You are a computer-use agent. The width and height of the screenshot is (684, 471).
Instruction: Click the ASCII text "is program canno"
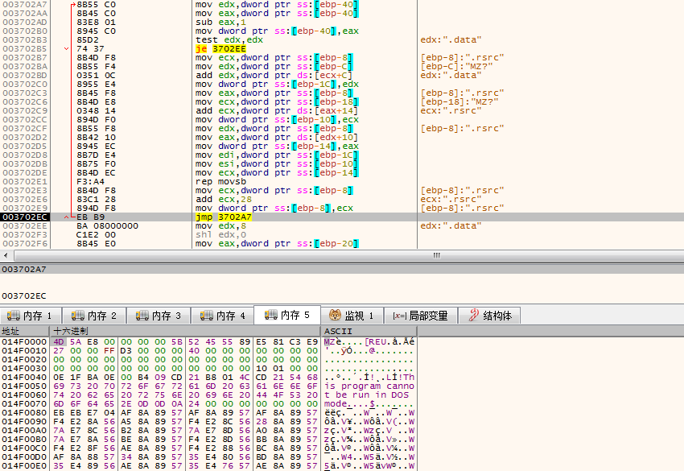click(369, 386)
